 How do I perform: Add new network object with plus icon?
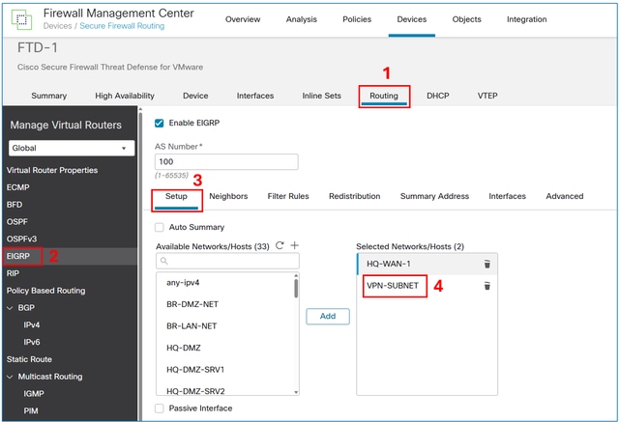pos(294,245)
